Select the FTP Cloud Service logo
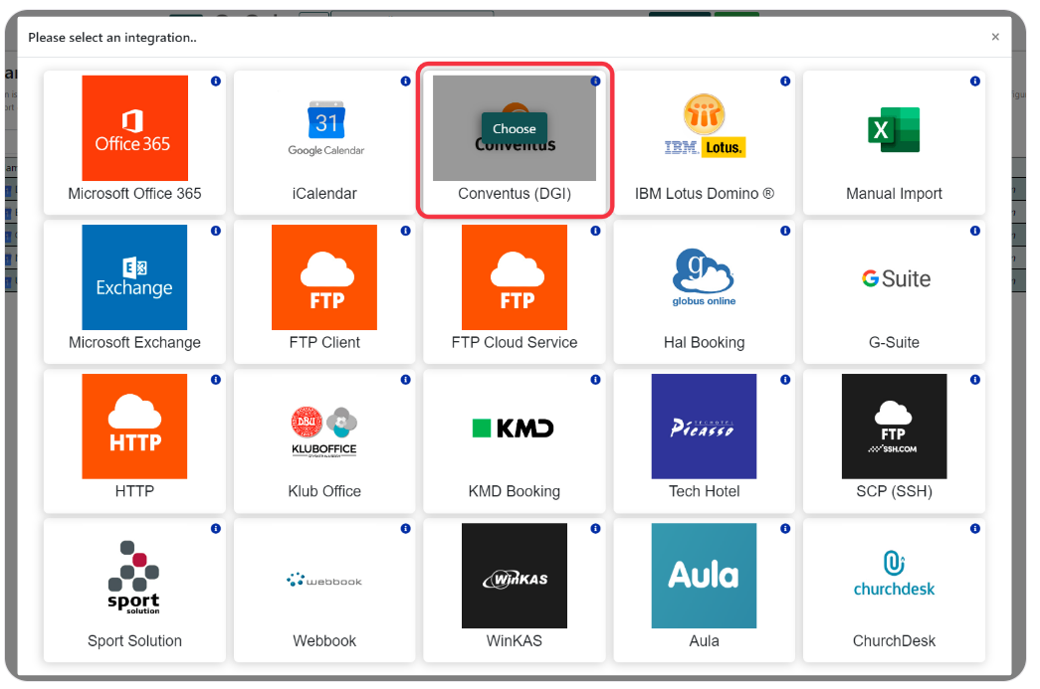 515,277
